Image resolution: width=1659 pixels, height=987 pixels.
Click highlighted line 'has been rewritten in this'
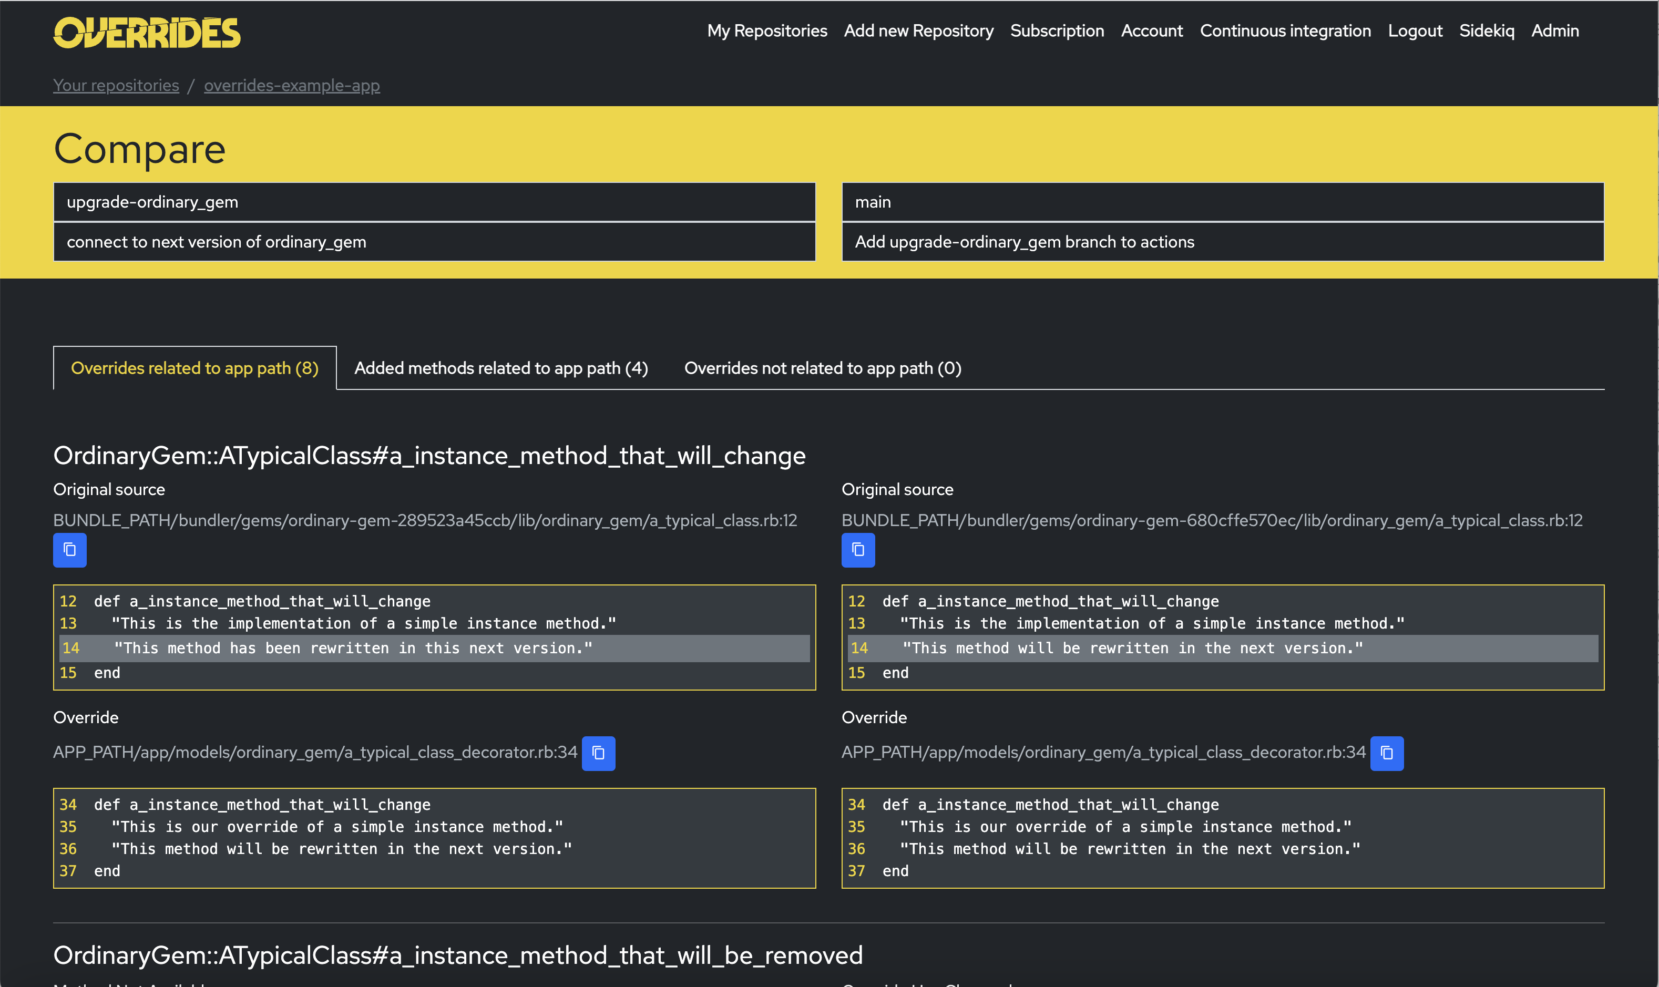434,648
